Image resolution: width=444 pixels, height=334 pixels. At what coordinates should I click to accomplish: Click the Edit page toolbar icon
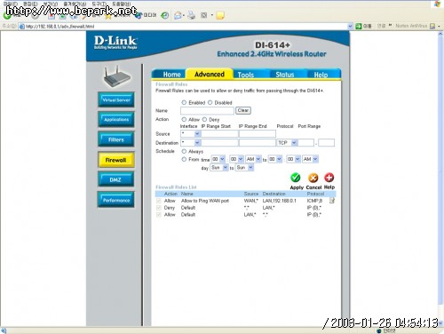point(204,15)
